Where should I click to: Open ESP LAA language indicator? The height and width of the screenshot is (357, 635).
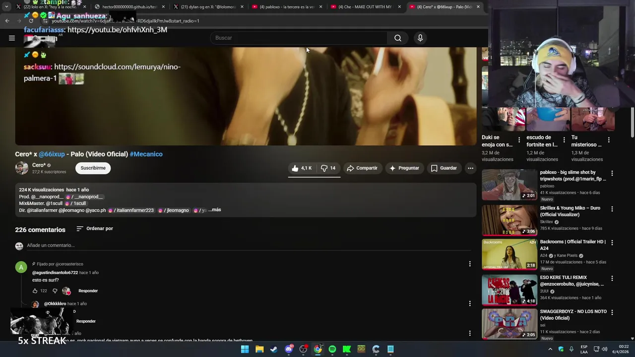[x=584, y=349]
